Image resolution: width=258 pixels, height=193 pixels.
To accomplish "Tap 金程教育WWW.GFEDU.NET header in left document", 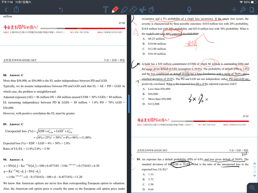I will point(20,60).
